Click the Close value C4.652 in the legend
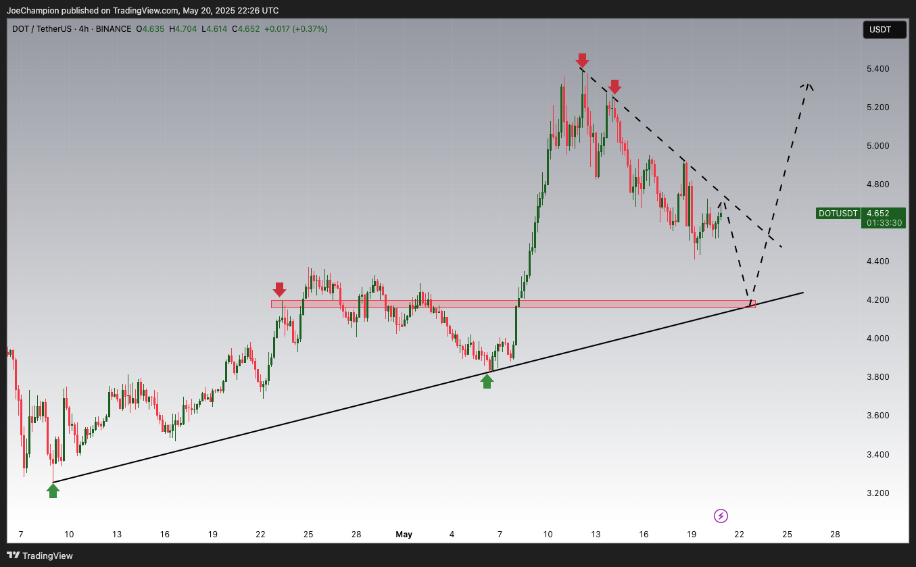 (x=245, y=29)
